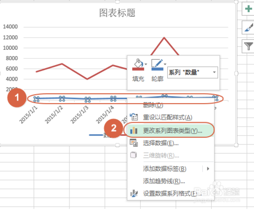Image resolution: width=254 pixels, height=210 pixels.
Task: Open Chart Styles paintbrush button
Action: 248,28
